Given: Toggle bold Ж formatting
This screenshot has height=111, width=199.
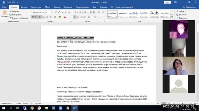Looking at the screenshot, I should point(33,17).
